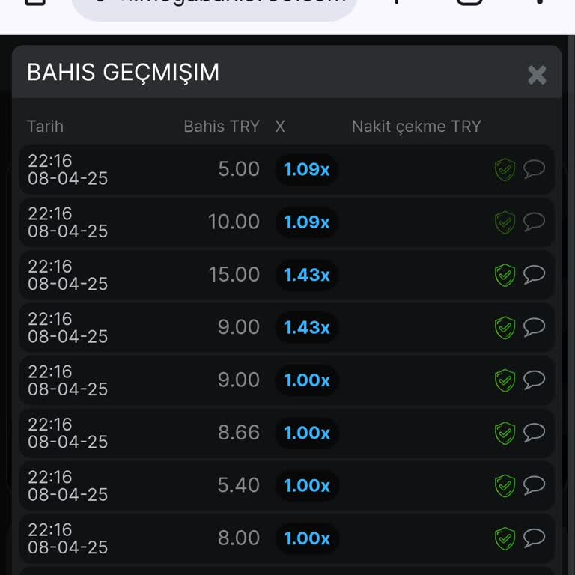Close the Bahis Geçmişim panel
The height and width of the screenshot is (575, 575).
537,75
